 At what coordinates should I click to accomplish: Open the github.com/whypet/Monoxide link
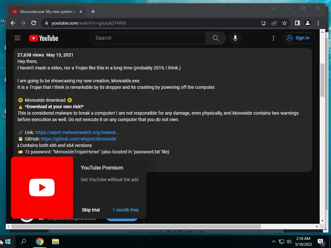coord(79,139)
